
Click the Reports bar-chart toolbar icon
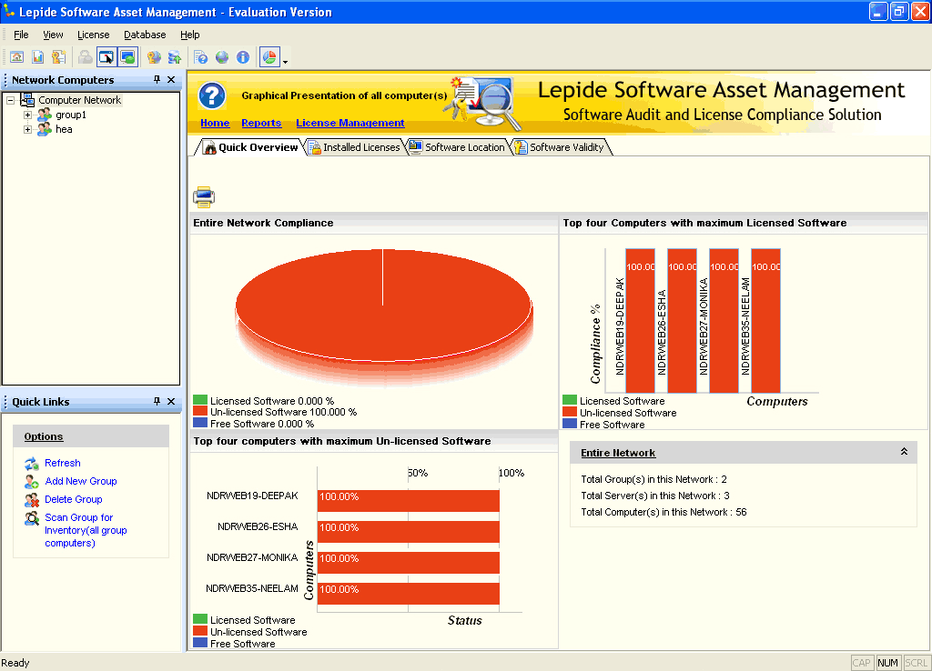[38, 57]
